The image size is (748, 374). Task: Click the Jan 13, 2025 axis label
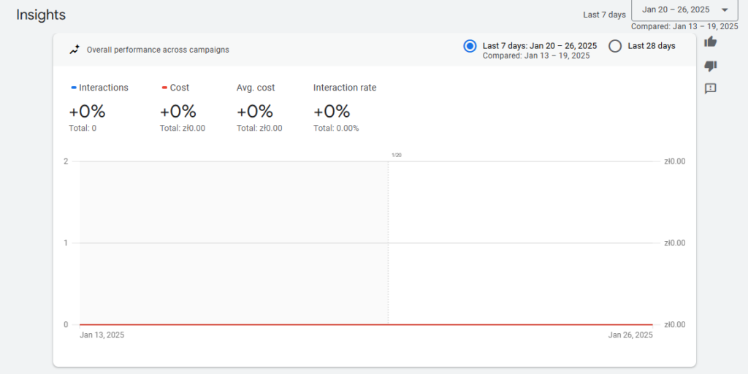click(102, 335)
